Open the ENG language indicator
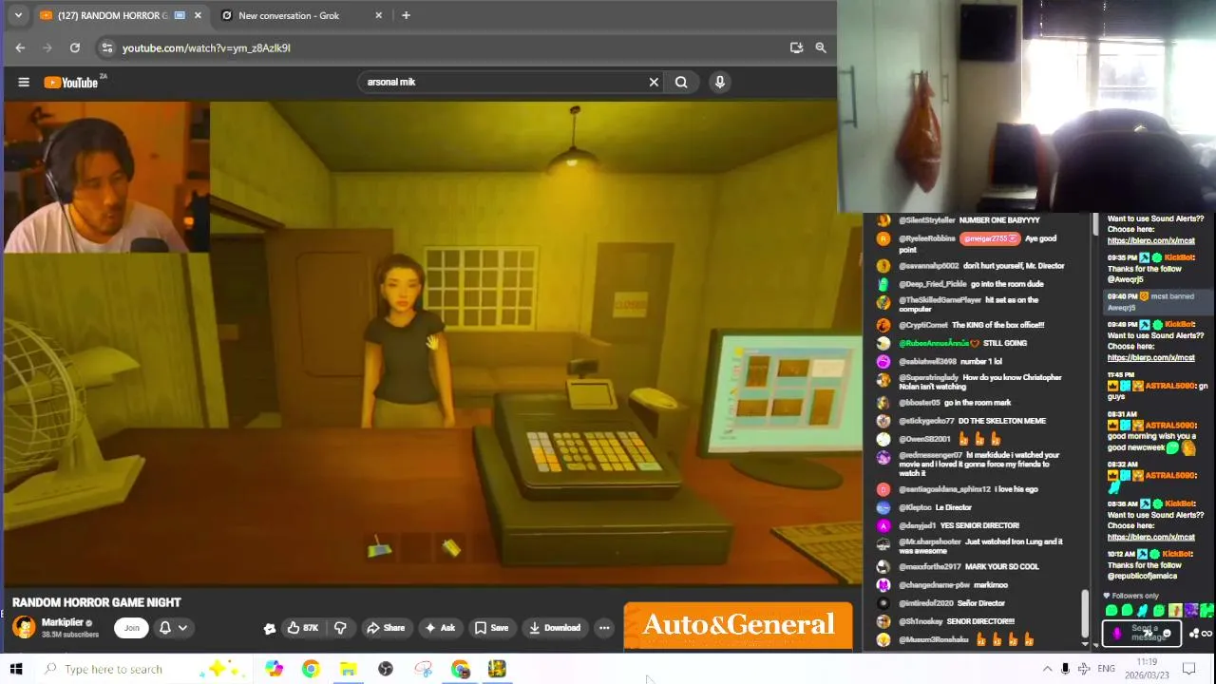Image resolution: width=1216 pixels, height=684 pixels. (1106, 669)
